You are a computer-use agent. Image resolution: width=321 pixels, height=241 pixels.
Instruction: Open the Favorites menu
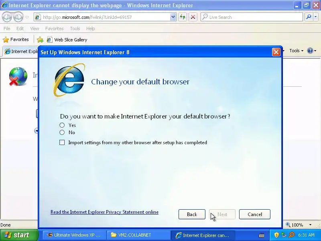tap(55, 29)
